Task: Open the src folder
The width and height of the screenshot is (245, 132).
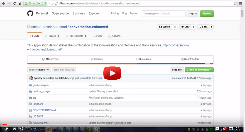Action: [34, 98]
